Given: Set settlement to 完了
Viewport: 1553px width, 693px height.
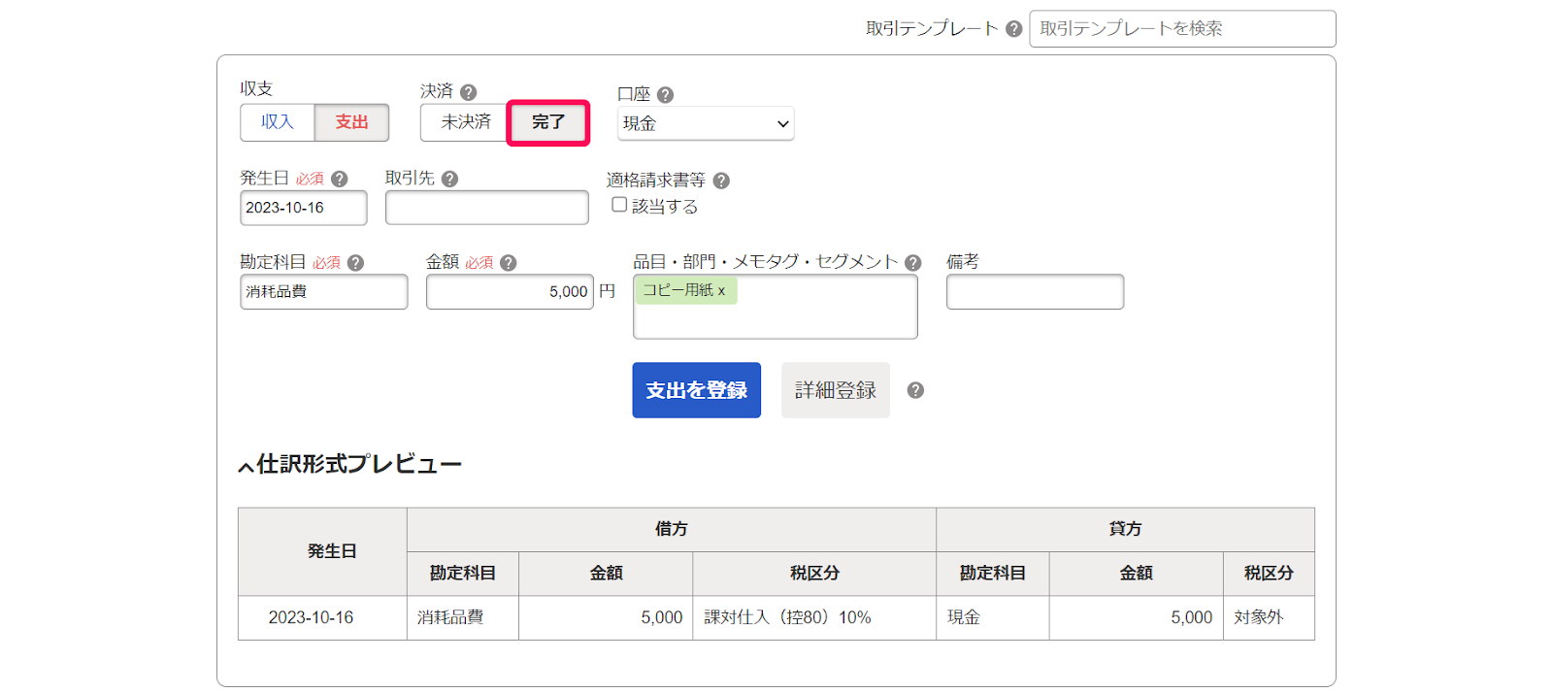Looking at the screenshot, I should [x=548, y=122].
